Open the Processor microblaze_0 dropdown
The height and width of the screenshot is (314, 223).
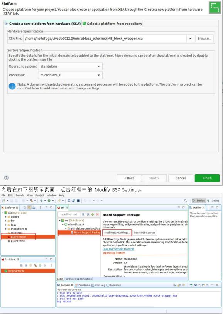point(70,75)
